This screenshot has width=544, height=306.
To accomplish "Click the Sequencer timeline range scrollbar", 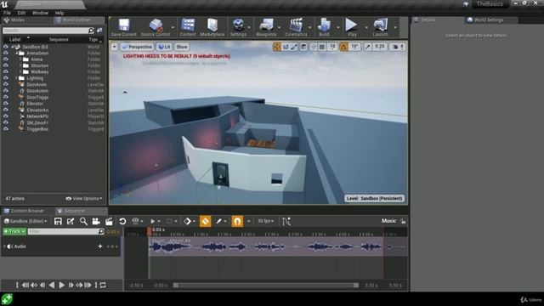I will 266,286.
